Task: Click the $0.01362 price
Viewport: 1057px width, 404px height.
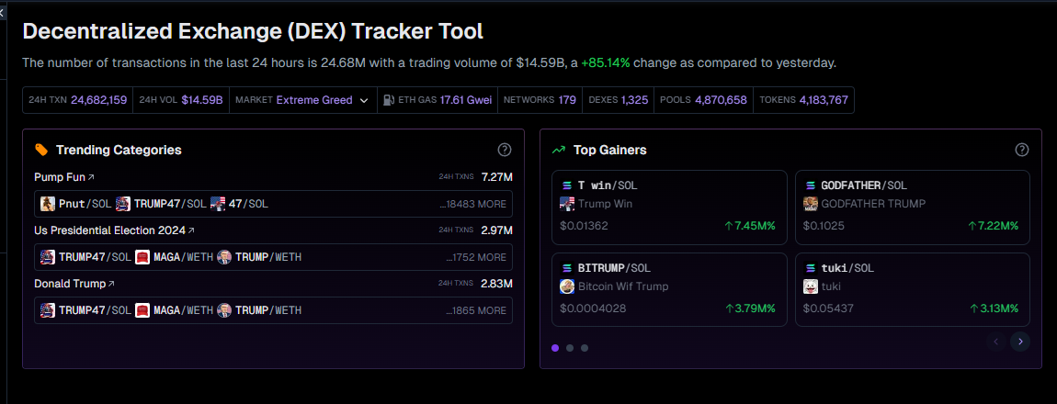Action: point(584,226)
